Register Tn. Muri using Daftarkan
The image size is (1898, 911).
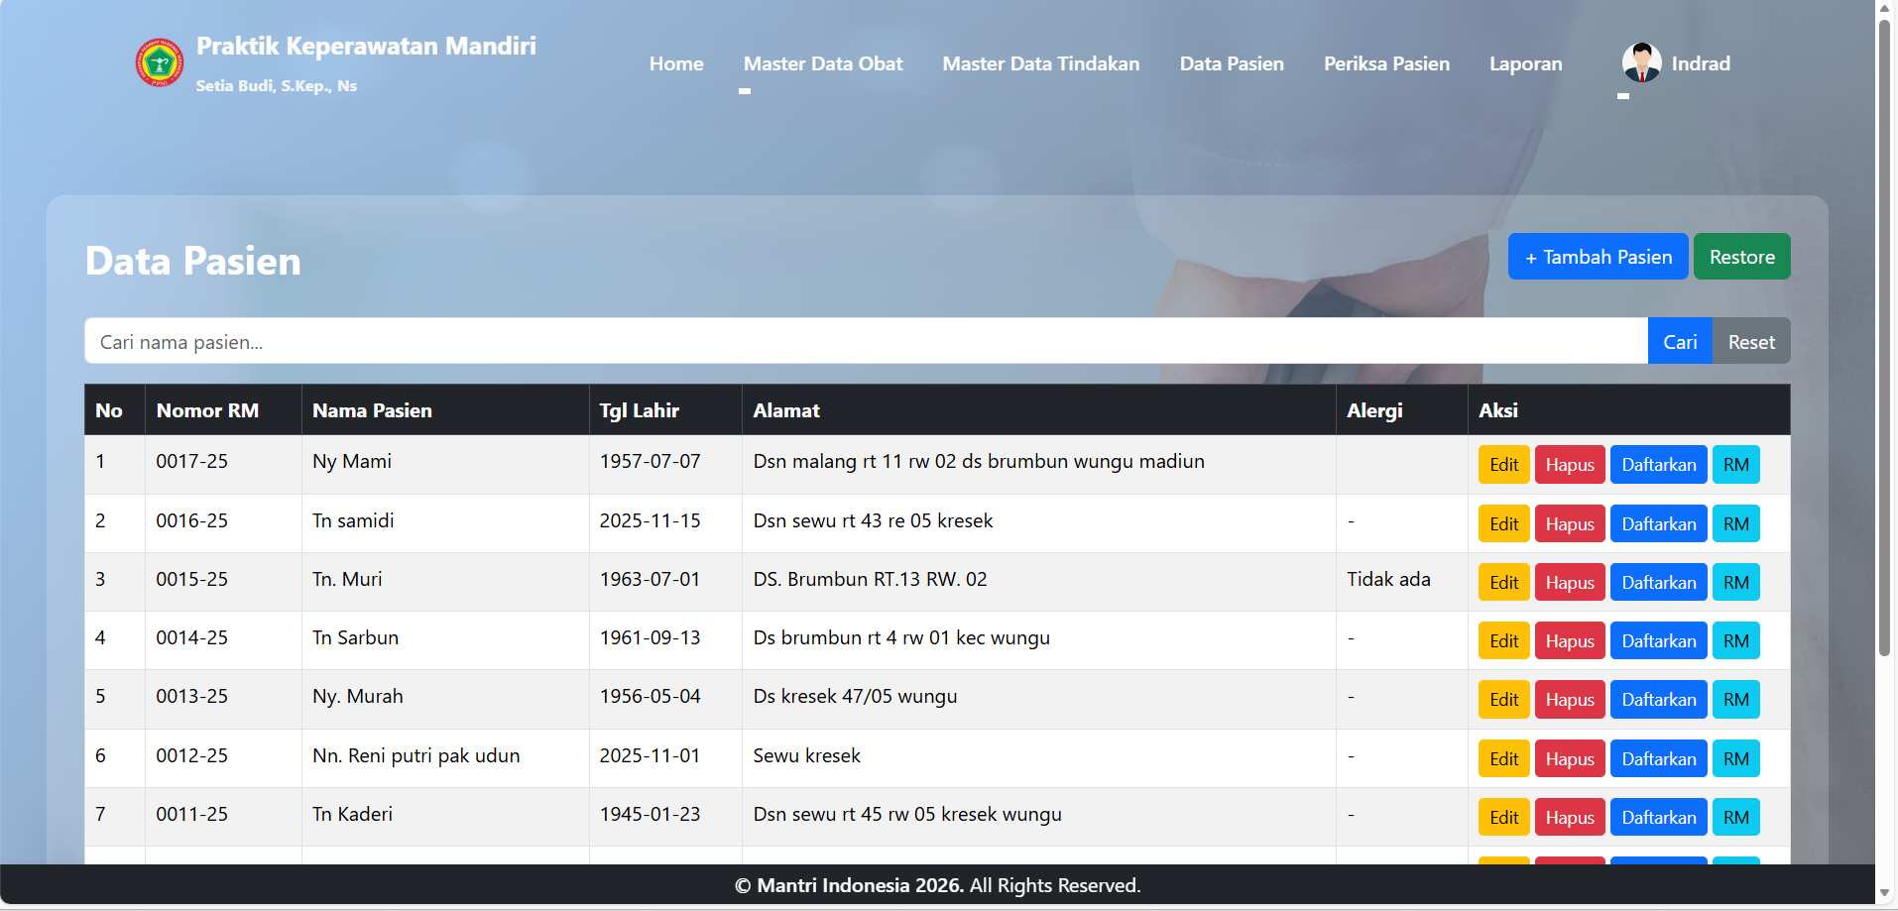pyautogui.click(x=1658, y=583)
